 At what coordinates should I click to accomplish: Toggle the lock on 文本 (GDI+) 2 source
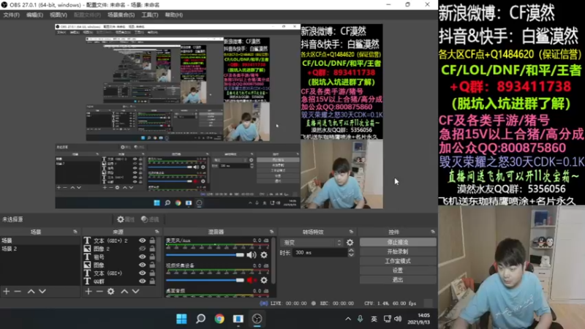(x=152, y=241)
